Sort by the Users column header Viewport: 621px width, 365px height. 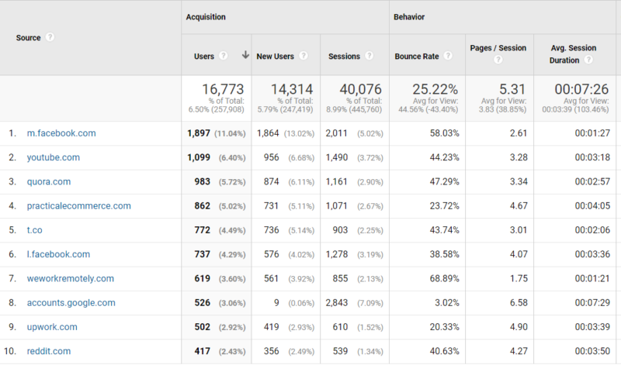(x=204, y=56)
